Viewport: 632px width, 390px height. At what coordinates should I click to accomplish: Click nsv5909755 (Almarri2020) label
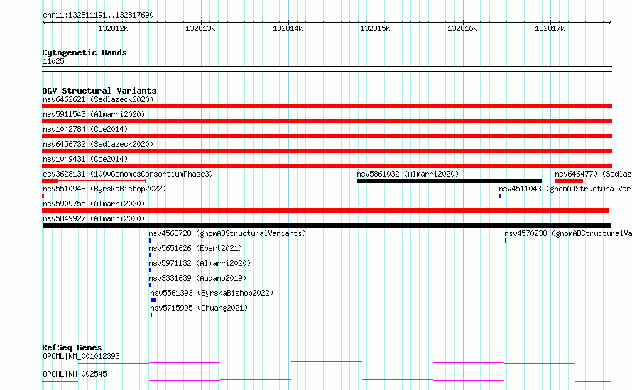[x=94, y=204]
